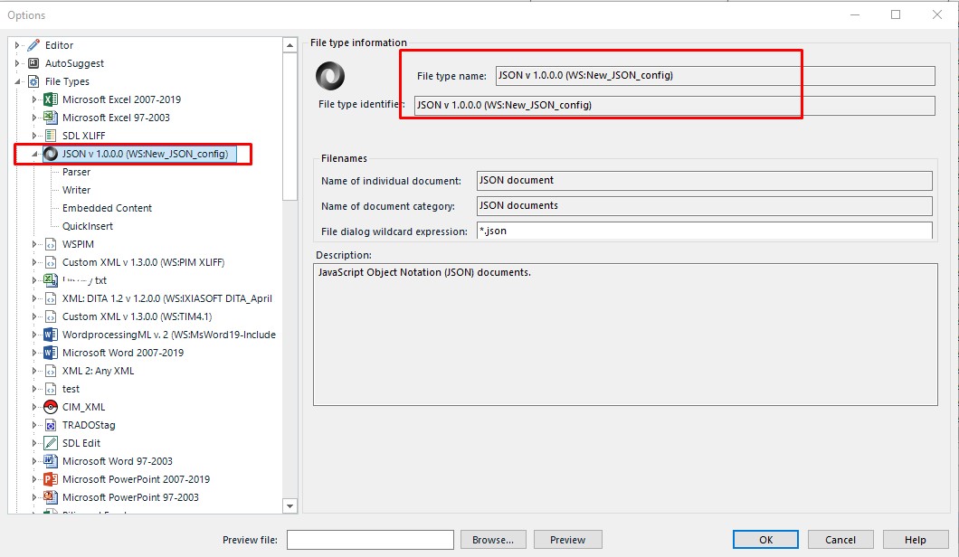Click tree scrollbar down arrow
The image size is (959, 557).
[290, 505]
